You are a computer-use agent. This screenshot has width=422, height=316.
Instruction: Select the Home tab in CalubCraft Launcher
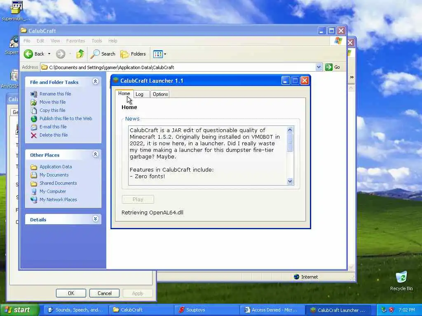124,93
